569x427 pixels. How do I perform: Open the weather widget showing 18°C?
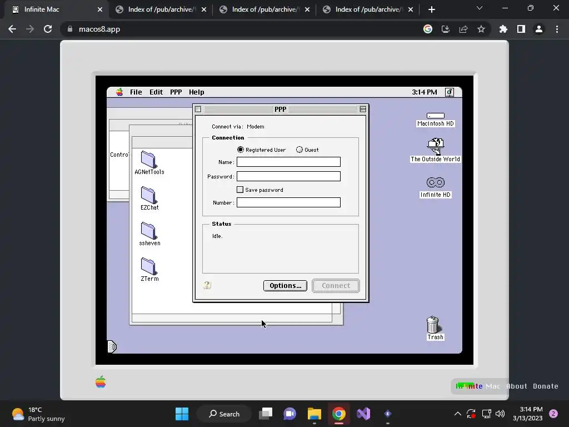[x=38, y=414]
